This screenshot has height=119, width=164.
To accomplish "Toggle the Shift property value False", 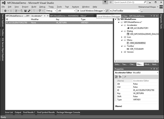I will [135, 96].
